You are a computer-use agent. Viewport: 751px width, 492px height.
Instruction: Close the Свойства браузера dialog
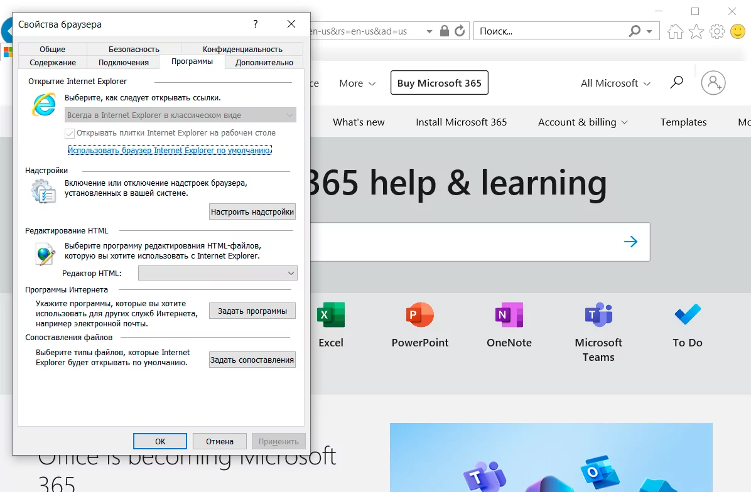tap(291, 24)
